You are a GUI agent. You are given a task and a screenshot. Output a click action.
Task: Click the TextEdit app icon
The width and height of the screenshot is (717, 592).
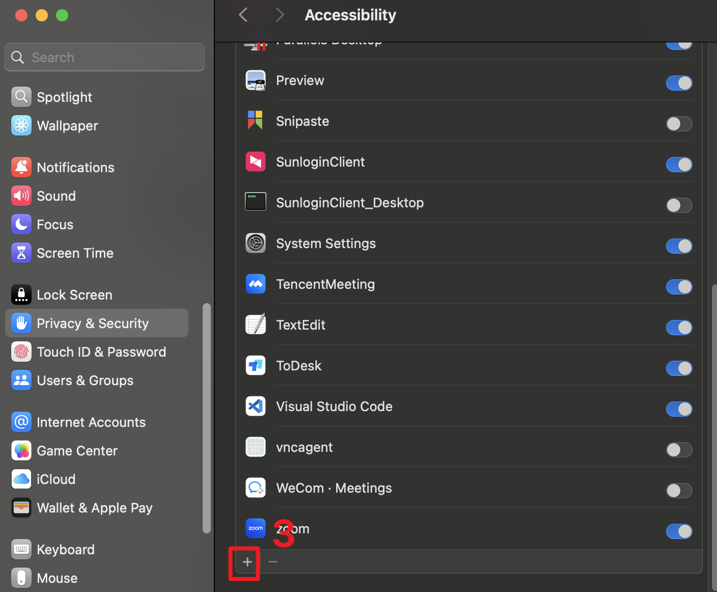tap(256, 325)
